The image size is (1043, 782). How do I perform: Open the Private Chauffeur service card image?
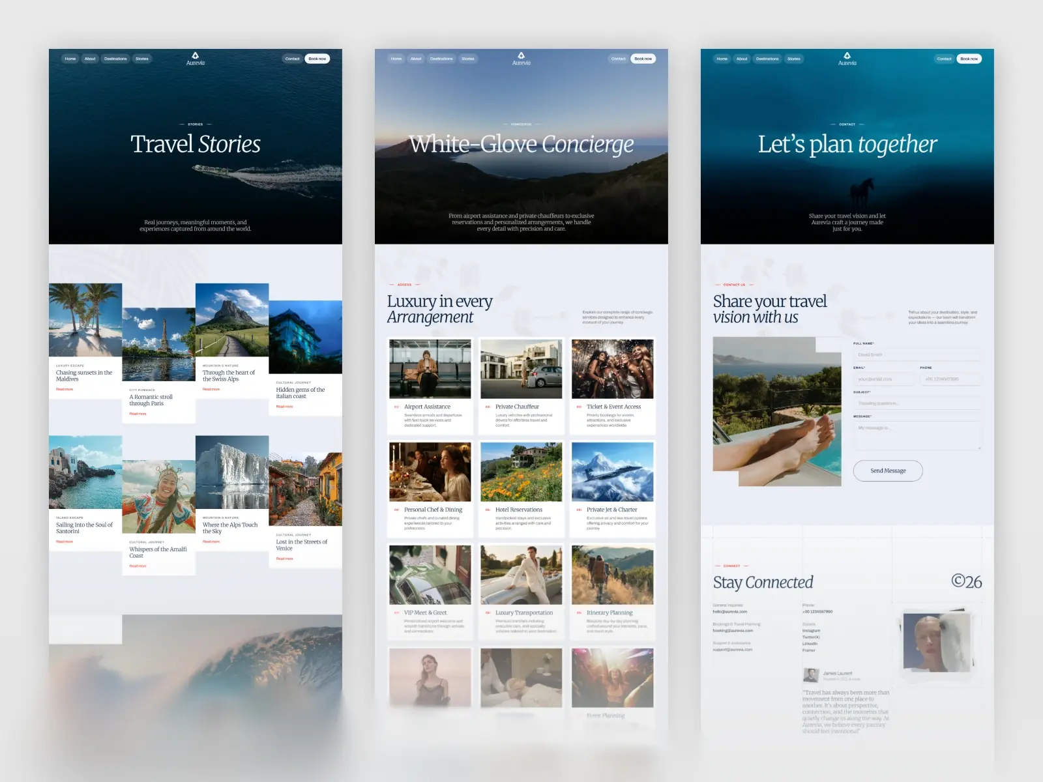coord(521,369)
